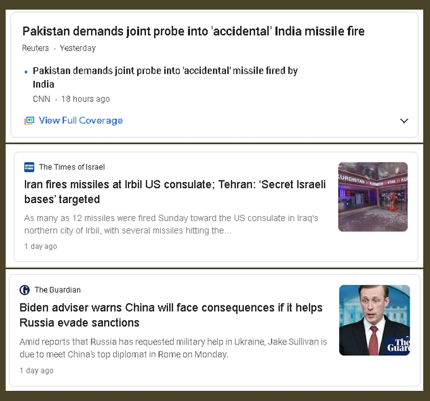Open the Iran fires missiles at Irbil headline
Screen dimensions: 430x401
175,192
